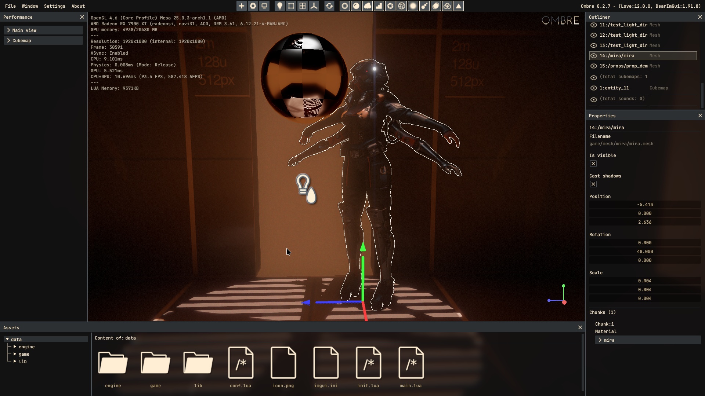The height and width of the screenshot is (396, 705).
Task: Open the Window menu
Action: tap(30, 6)
